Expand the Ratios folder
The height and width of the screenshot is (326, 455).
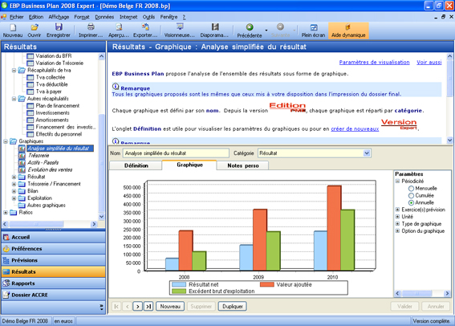[6, 213]
